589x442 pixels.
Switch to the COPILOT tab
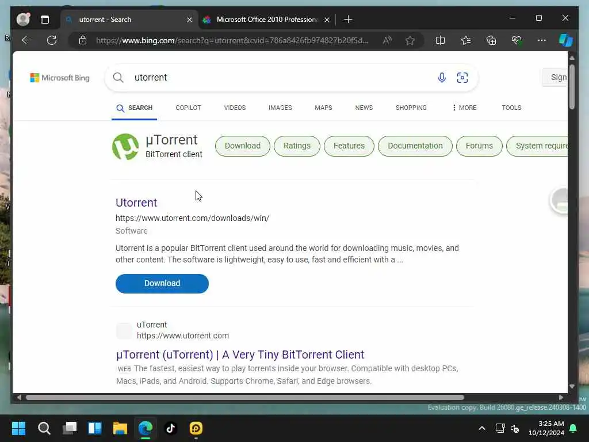(188, 108)
